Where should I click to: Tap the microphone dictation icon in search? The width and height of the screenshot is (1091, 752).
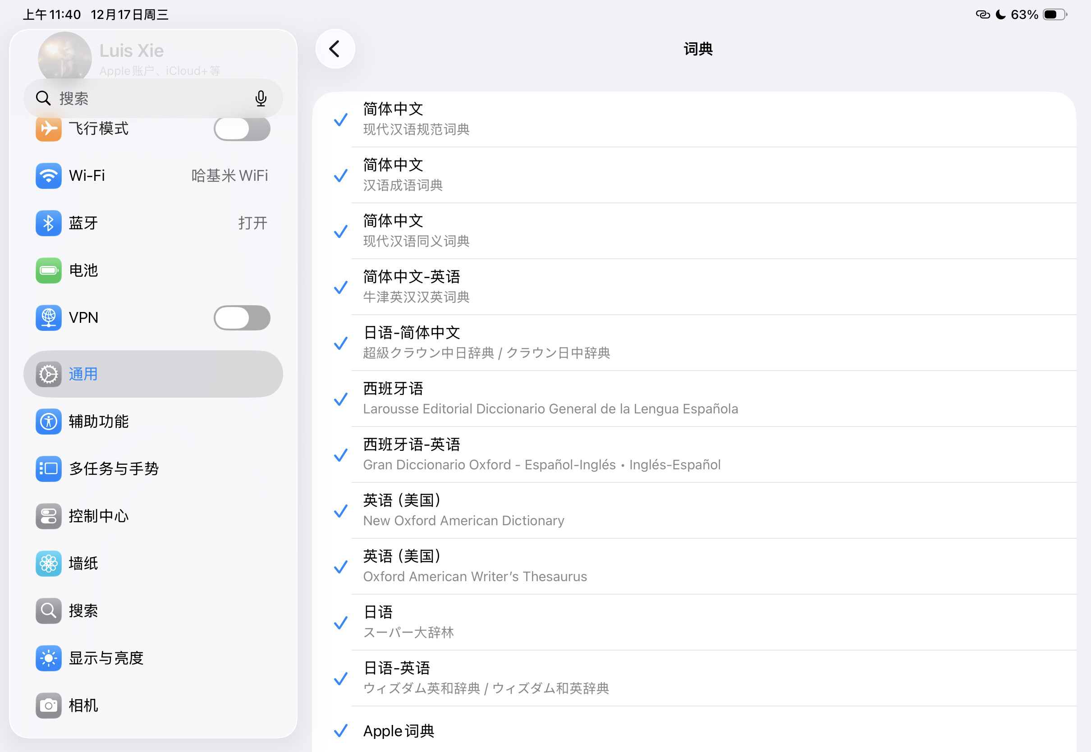click(x=261, y=98)
